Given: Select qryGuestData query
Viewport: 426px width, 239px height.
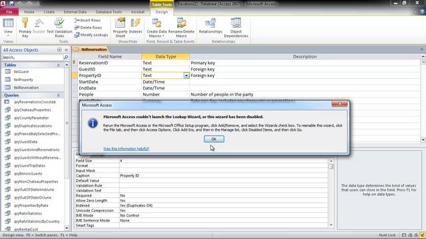Looking at the screenshot, I should pos(25,141).
